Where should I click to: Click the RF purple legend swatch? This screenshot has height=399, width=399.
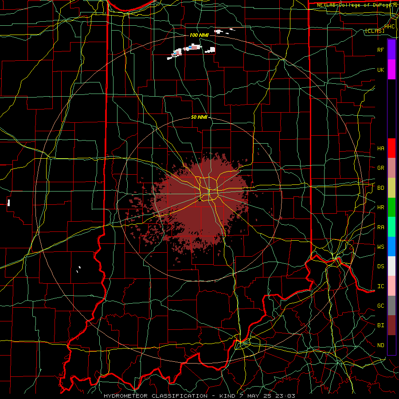[x=391, y=50]
